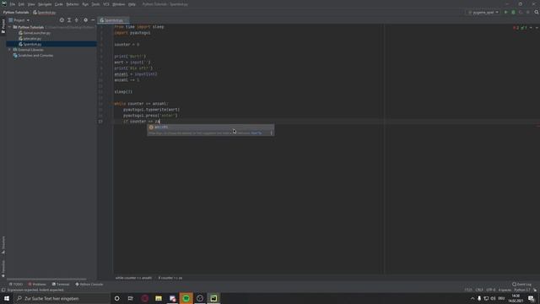Click the green typo count indicator
This screenshot has height=304, width=540.
coord(524,28)
